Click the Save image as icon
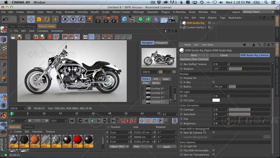 click(20, 37)
